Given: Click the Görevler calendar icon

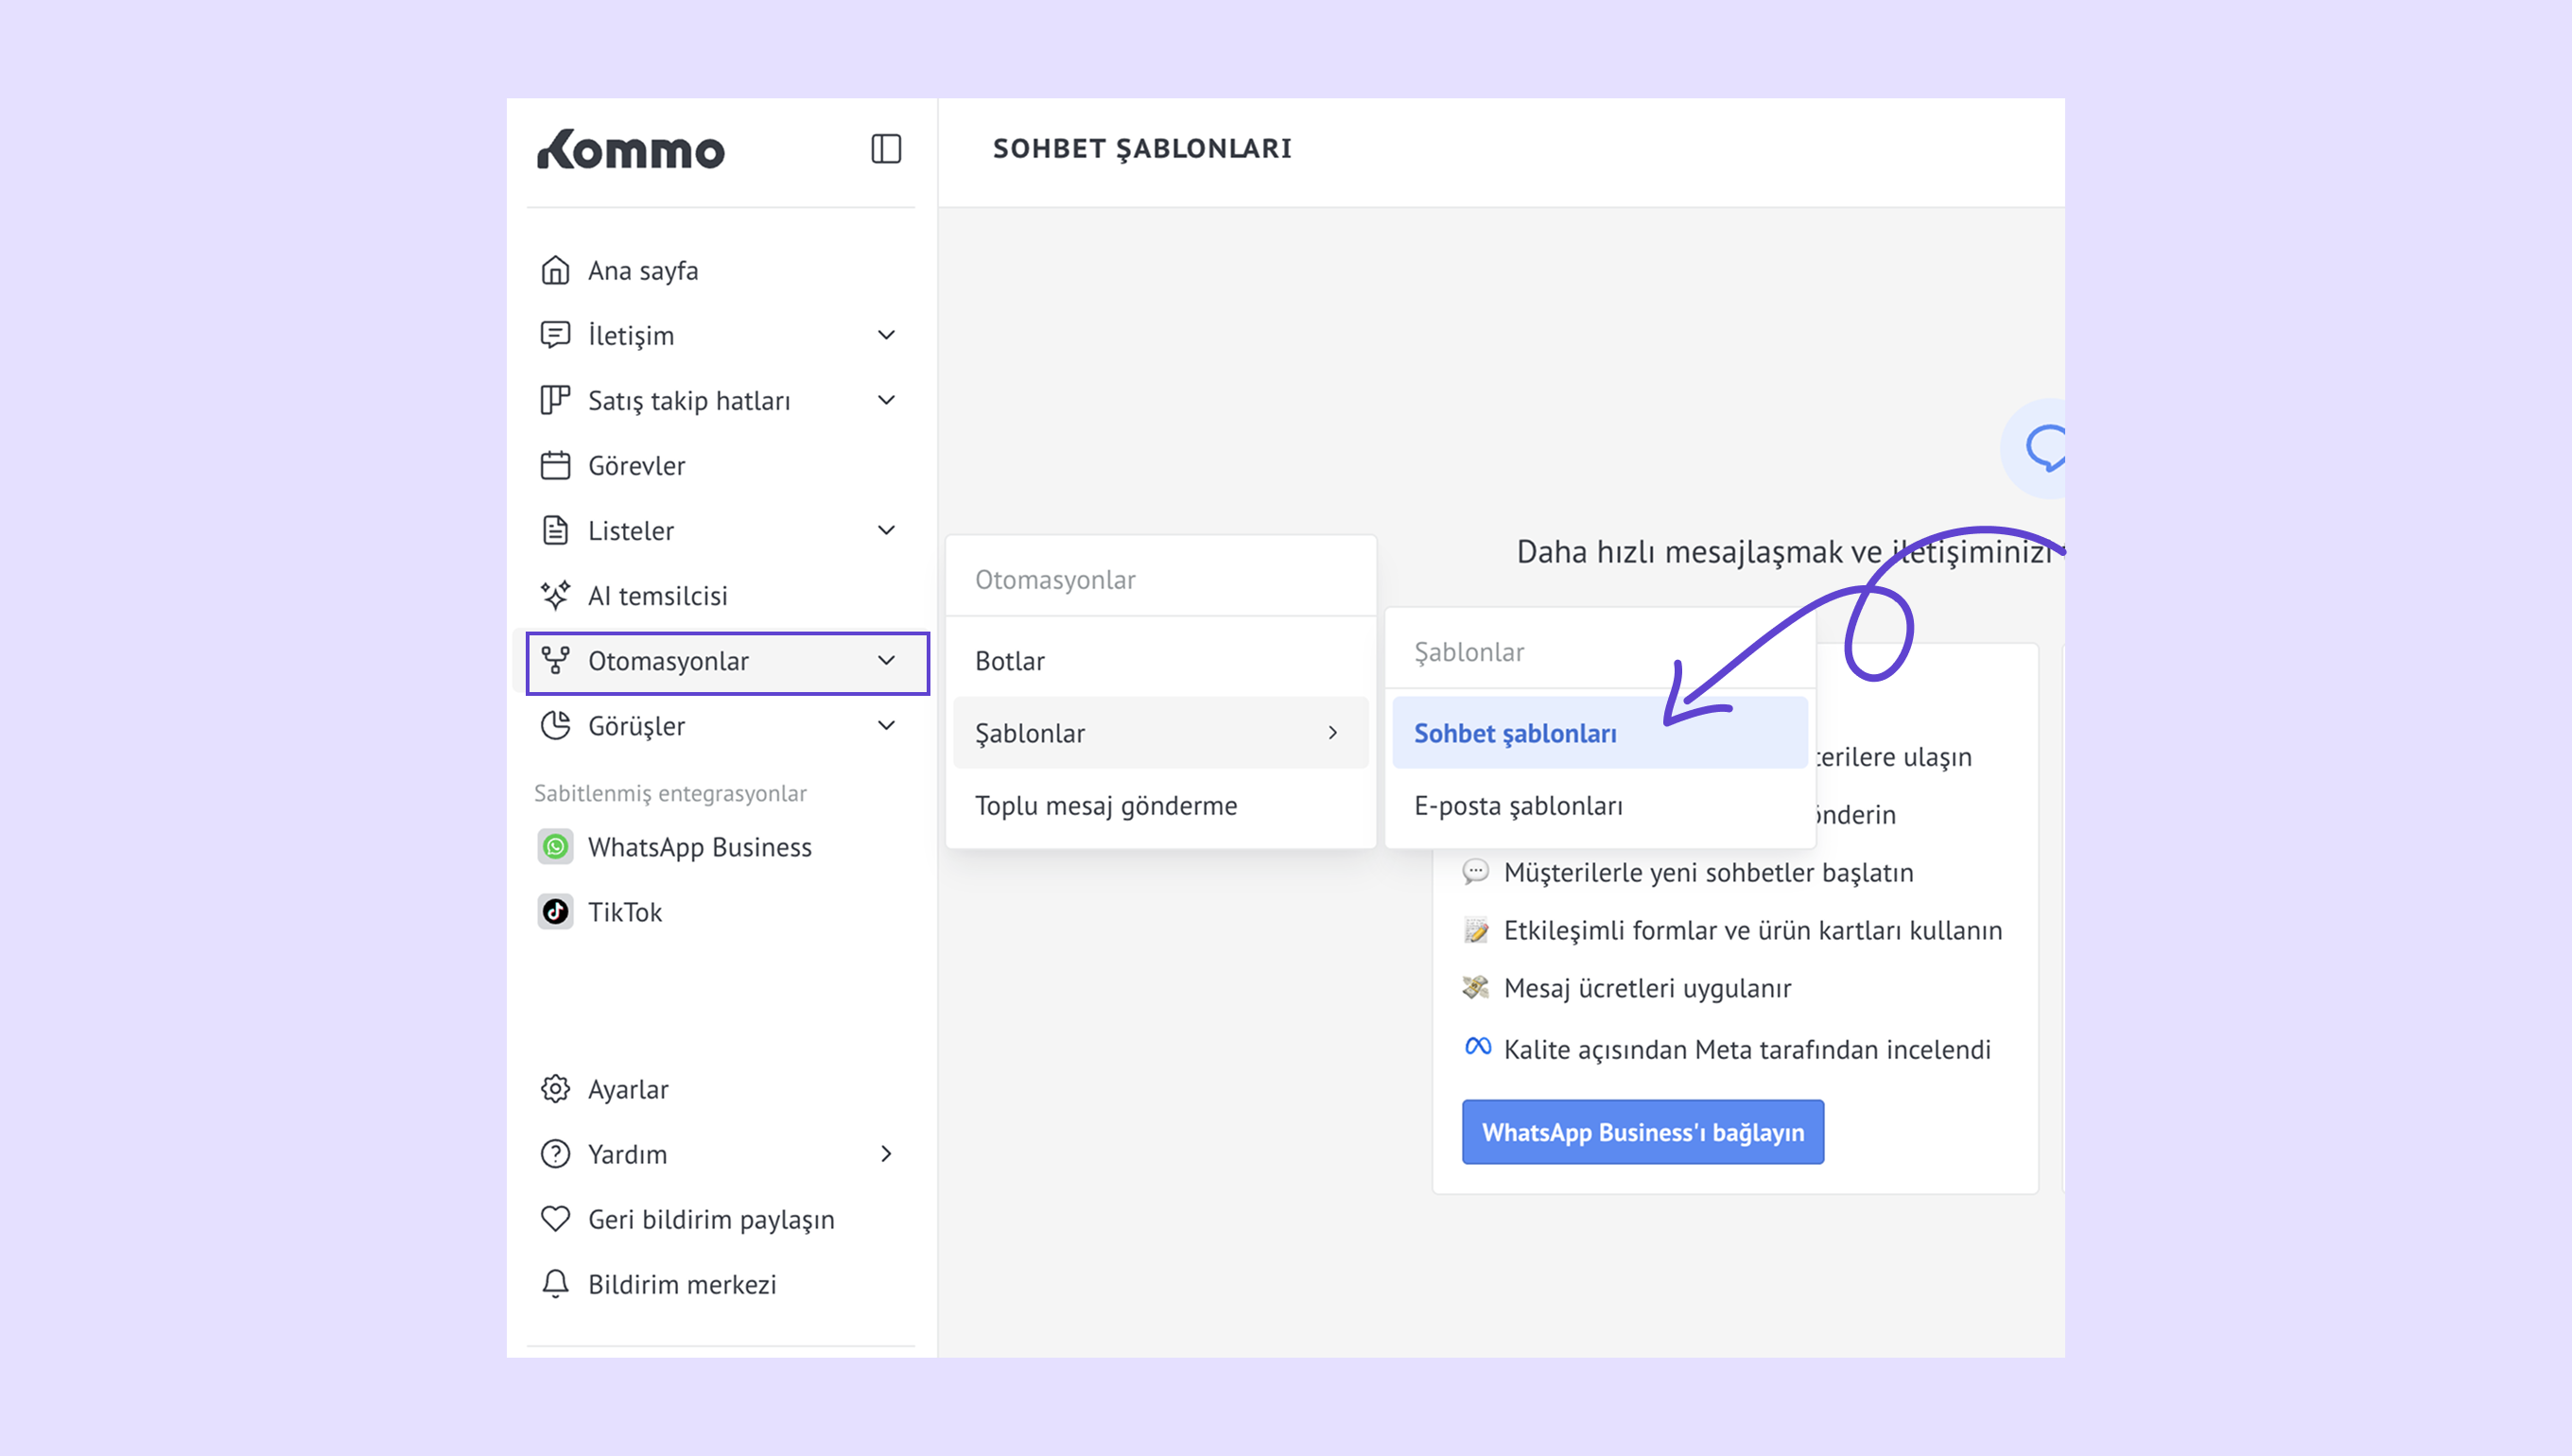Looking at the screenshot, I should click(x=555, y=465).
